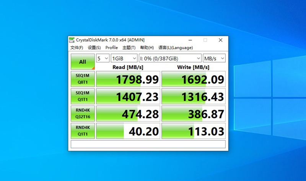
Task: Minimize the CrystalDiskMark window
Action: pos(190,40)
